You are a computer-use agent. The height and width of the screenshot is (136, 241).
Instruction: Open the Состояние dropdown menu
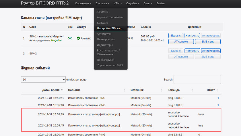83,3
